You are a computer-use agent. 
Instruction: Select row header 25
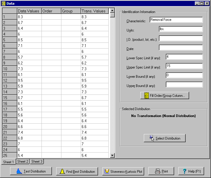[x=10, y=155]
